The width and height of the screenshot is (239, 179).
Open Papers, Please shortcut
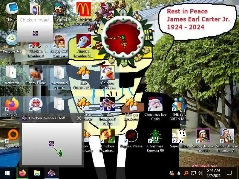131,138
